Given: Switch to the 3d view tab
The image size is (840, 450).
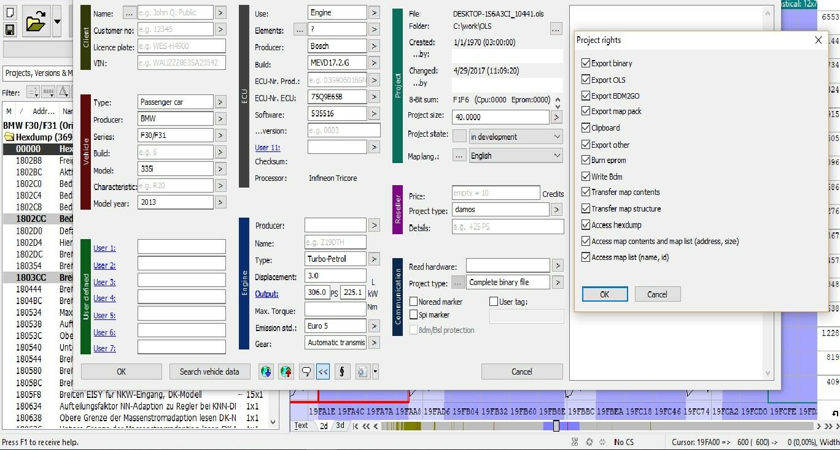Looking at the screenshot, I should [340, 425].
